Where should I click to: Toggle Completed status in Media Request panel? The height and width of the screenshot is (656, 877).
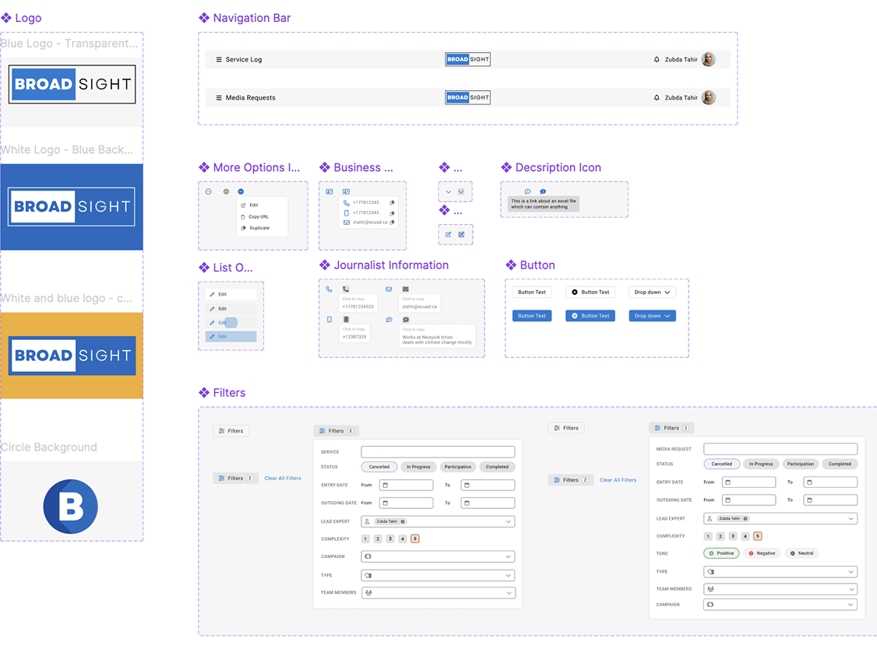tap(840, 465)
